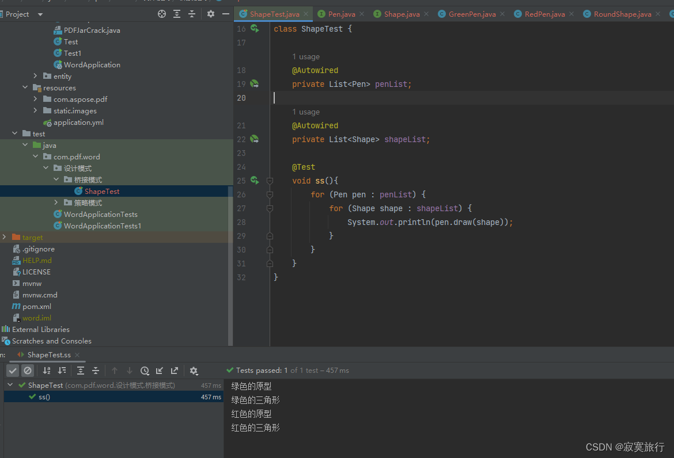
Task: Open test history clock icon
Action: click(145, 371)
